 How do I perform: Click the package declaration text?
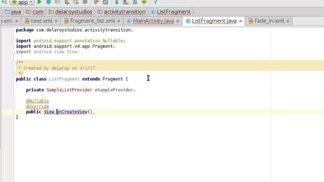click(74, 30)
